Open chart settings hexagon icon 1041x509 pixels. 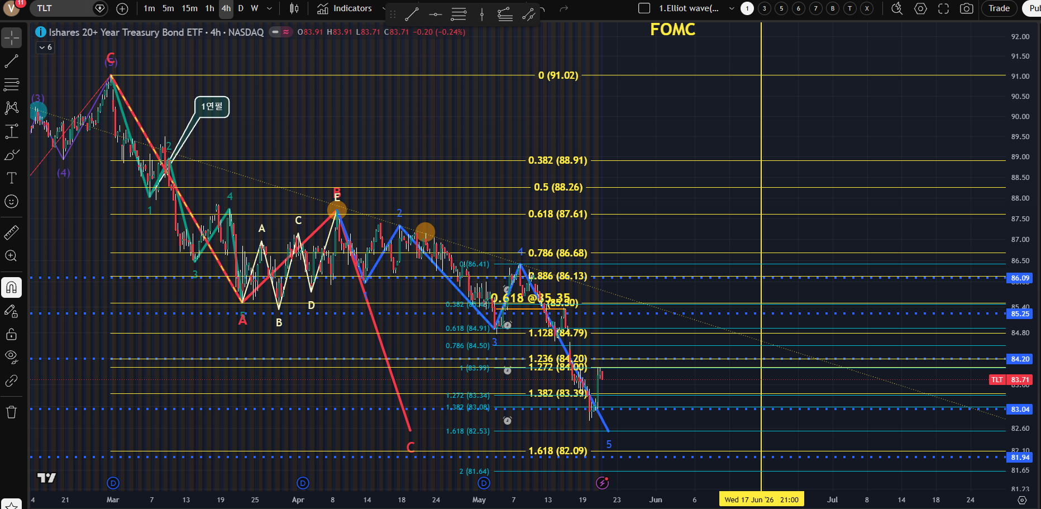(x=920, y=8)
